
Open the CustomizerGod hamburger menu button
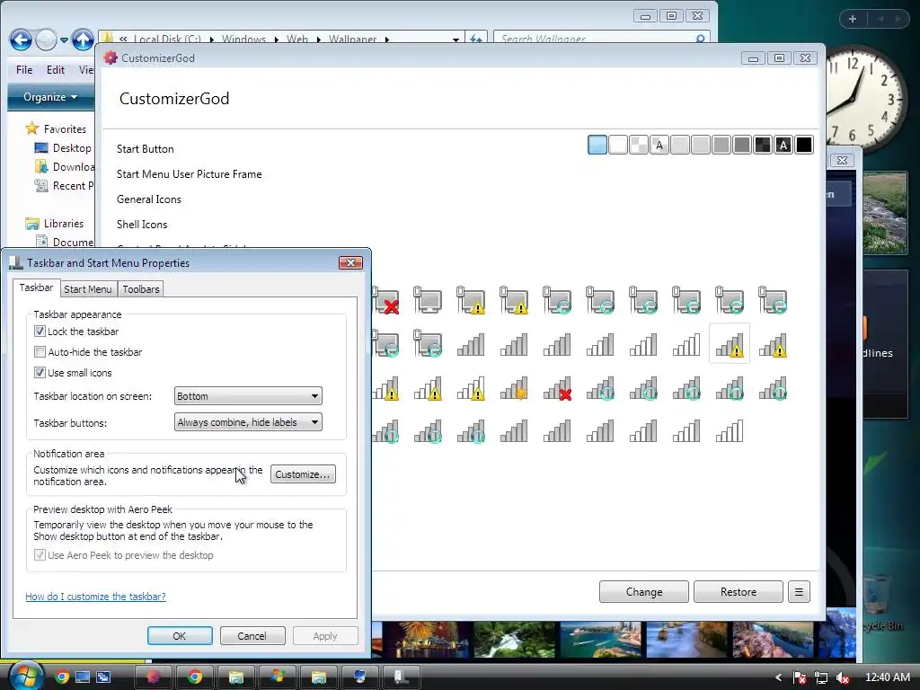(x=799, y=591)
